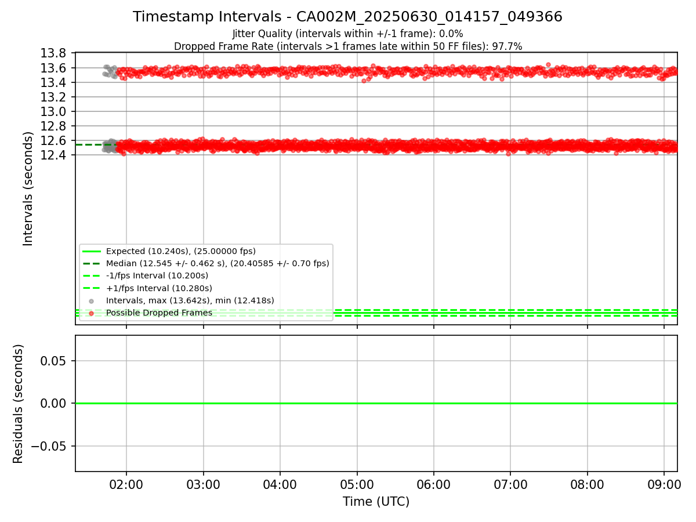This screenshot has width=696, height=522.
Task: Select the 'Dropped Frame Rate' subtitle line
Action: coord(348,46)
